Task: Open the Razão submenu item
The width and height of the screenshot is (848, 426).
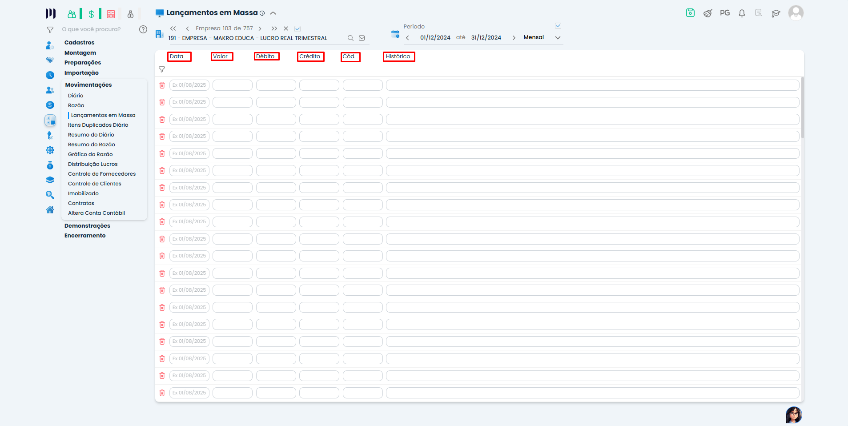Action: (x=76, y=105)
